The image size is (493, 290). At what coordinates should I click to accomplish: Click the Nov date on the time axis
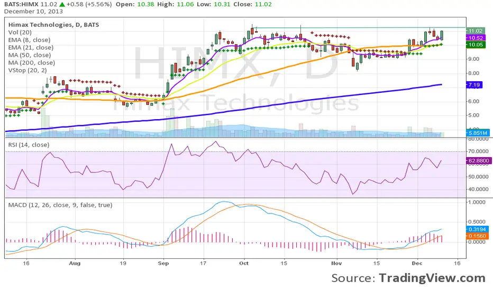click(x=336, y=263)
